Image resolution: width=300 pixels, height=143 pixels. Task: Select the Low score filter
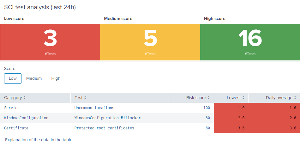[x=13, y=78]
